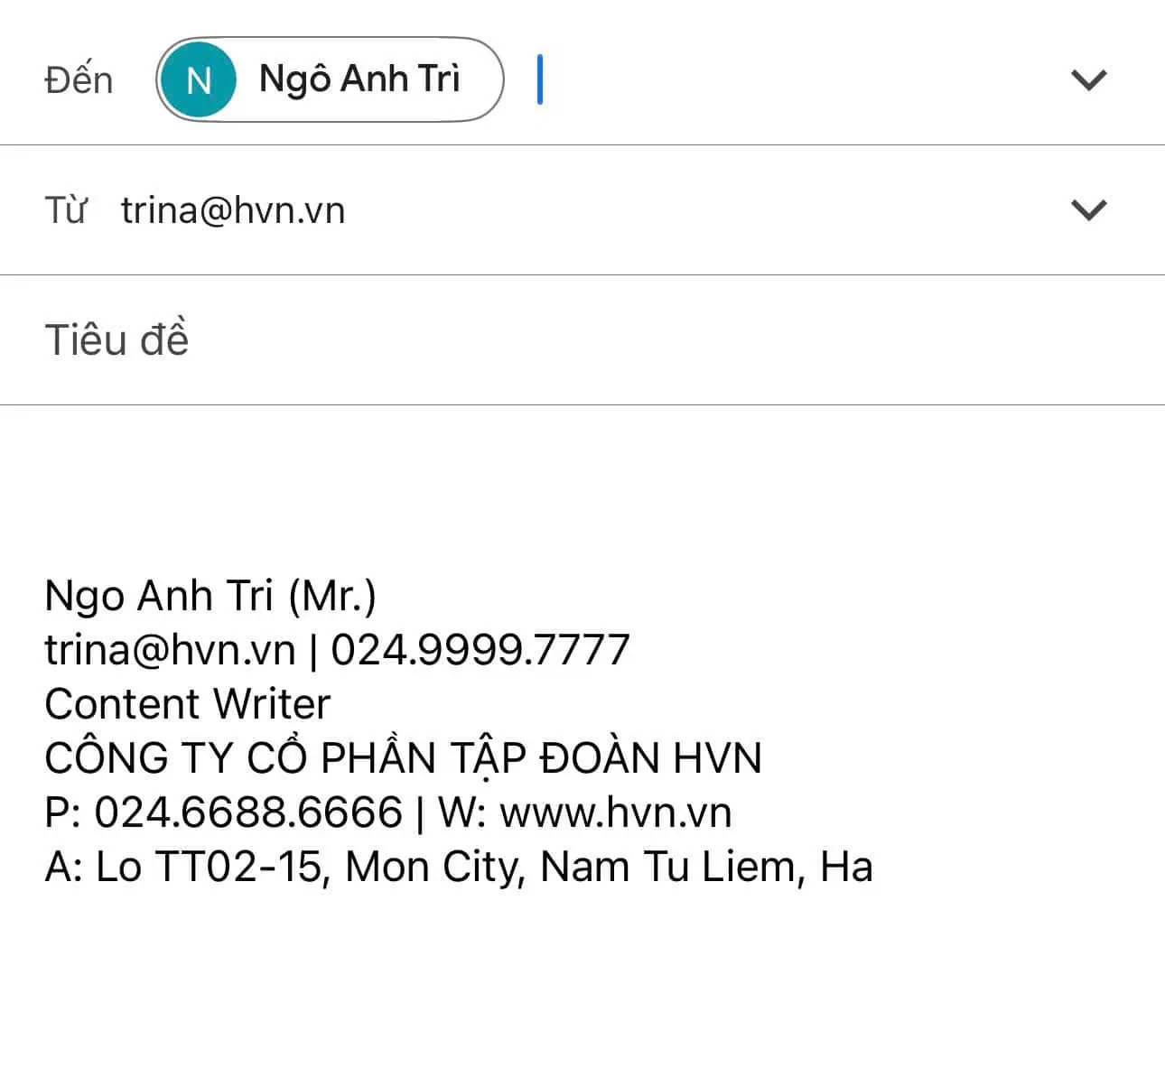Image resolution: width=1165 pixels, height=1086 pixels.
Task: Click the teal N avatar icon
Action: click(198, 80)
